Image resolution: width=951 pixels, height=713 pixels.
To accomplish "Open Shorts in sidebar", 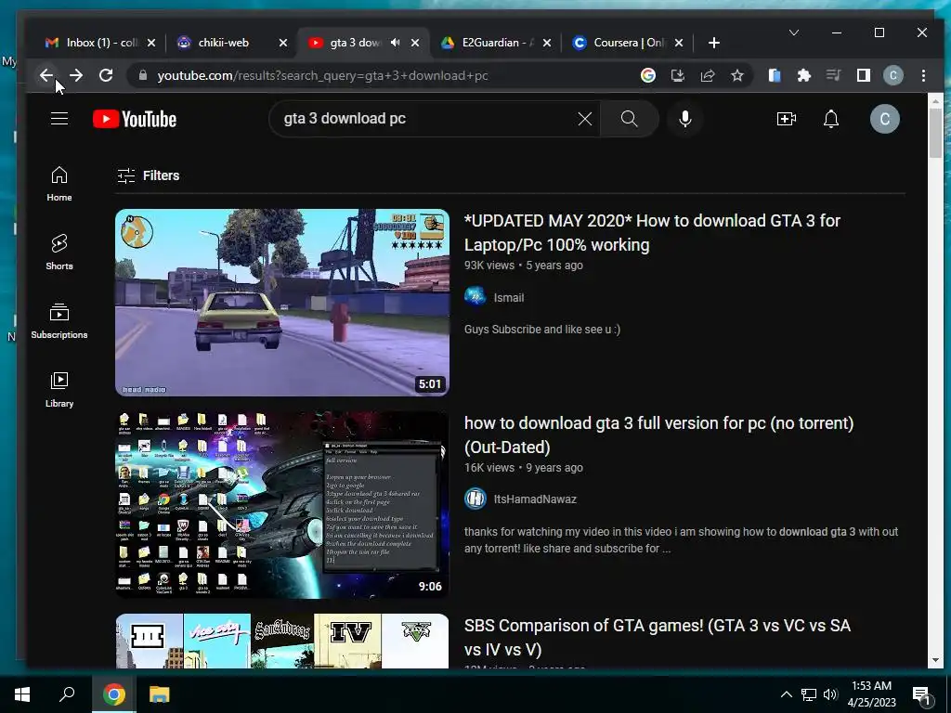I will [59, 253].
